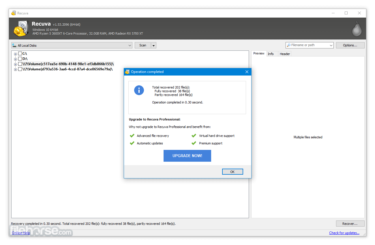Click "Partly recovered 164 file(s)" text
375x245 pixels.
click(x=173, y=95)
